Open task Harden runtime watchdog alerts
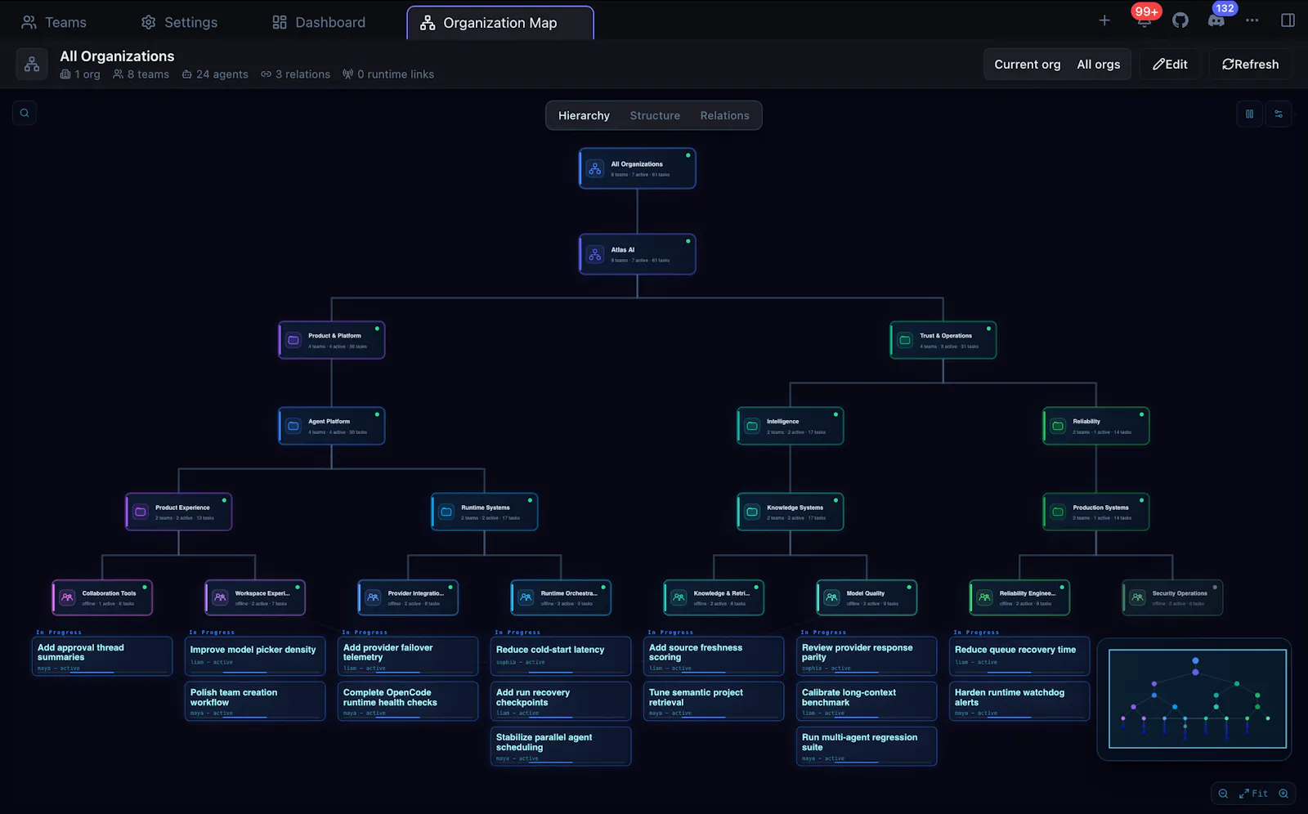1308x814 pixels. coord(1019,701)
